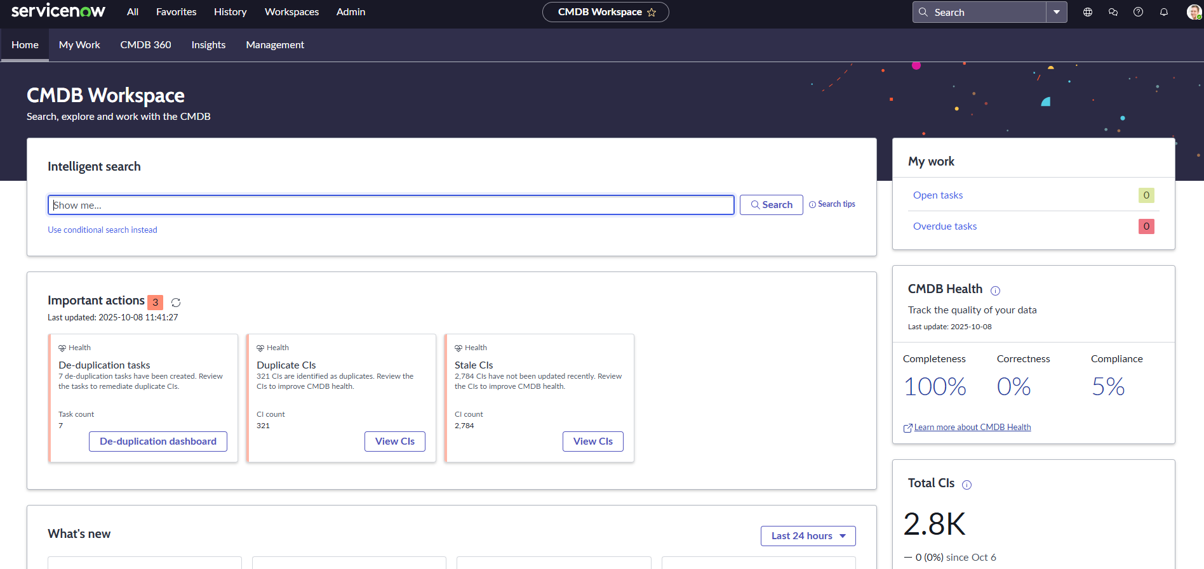This screenshot has width=1204, height=569.
Task: Click the external link icon beside Learn more about CMDB Health
Action: [908, 428]
